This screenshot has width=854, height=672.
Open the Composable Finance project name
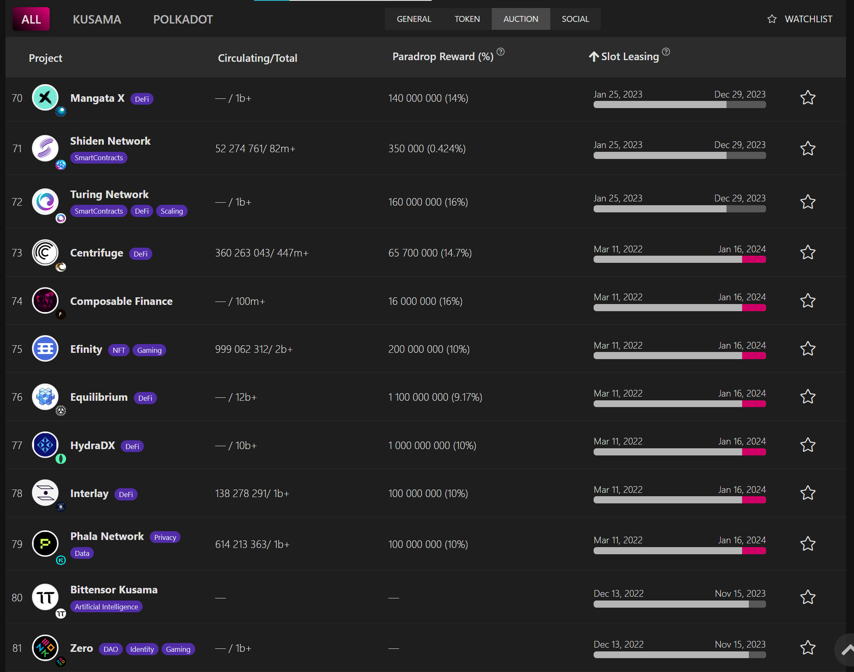pyautogui.click(x=121, y=301)
